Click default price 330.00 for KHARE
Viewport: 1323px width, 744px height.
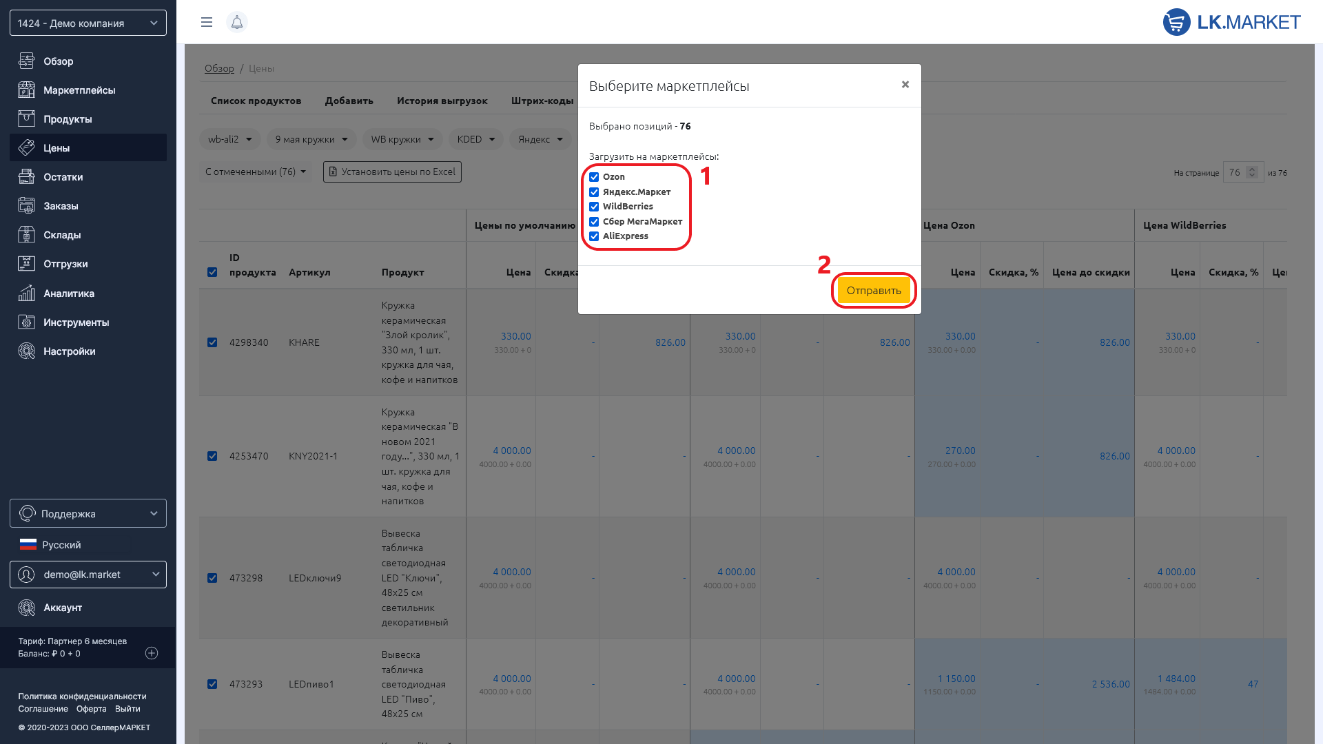pyautogui.click(x=515, y=336)
